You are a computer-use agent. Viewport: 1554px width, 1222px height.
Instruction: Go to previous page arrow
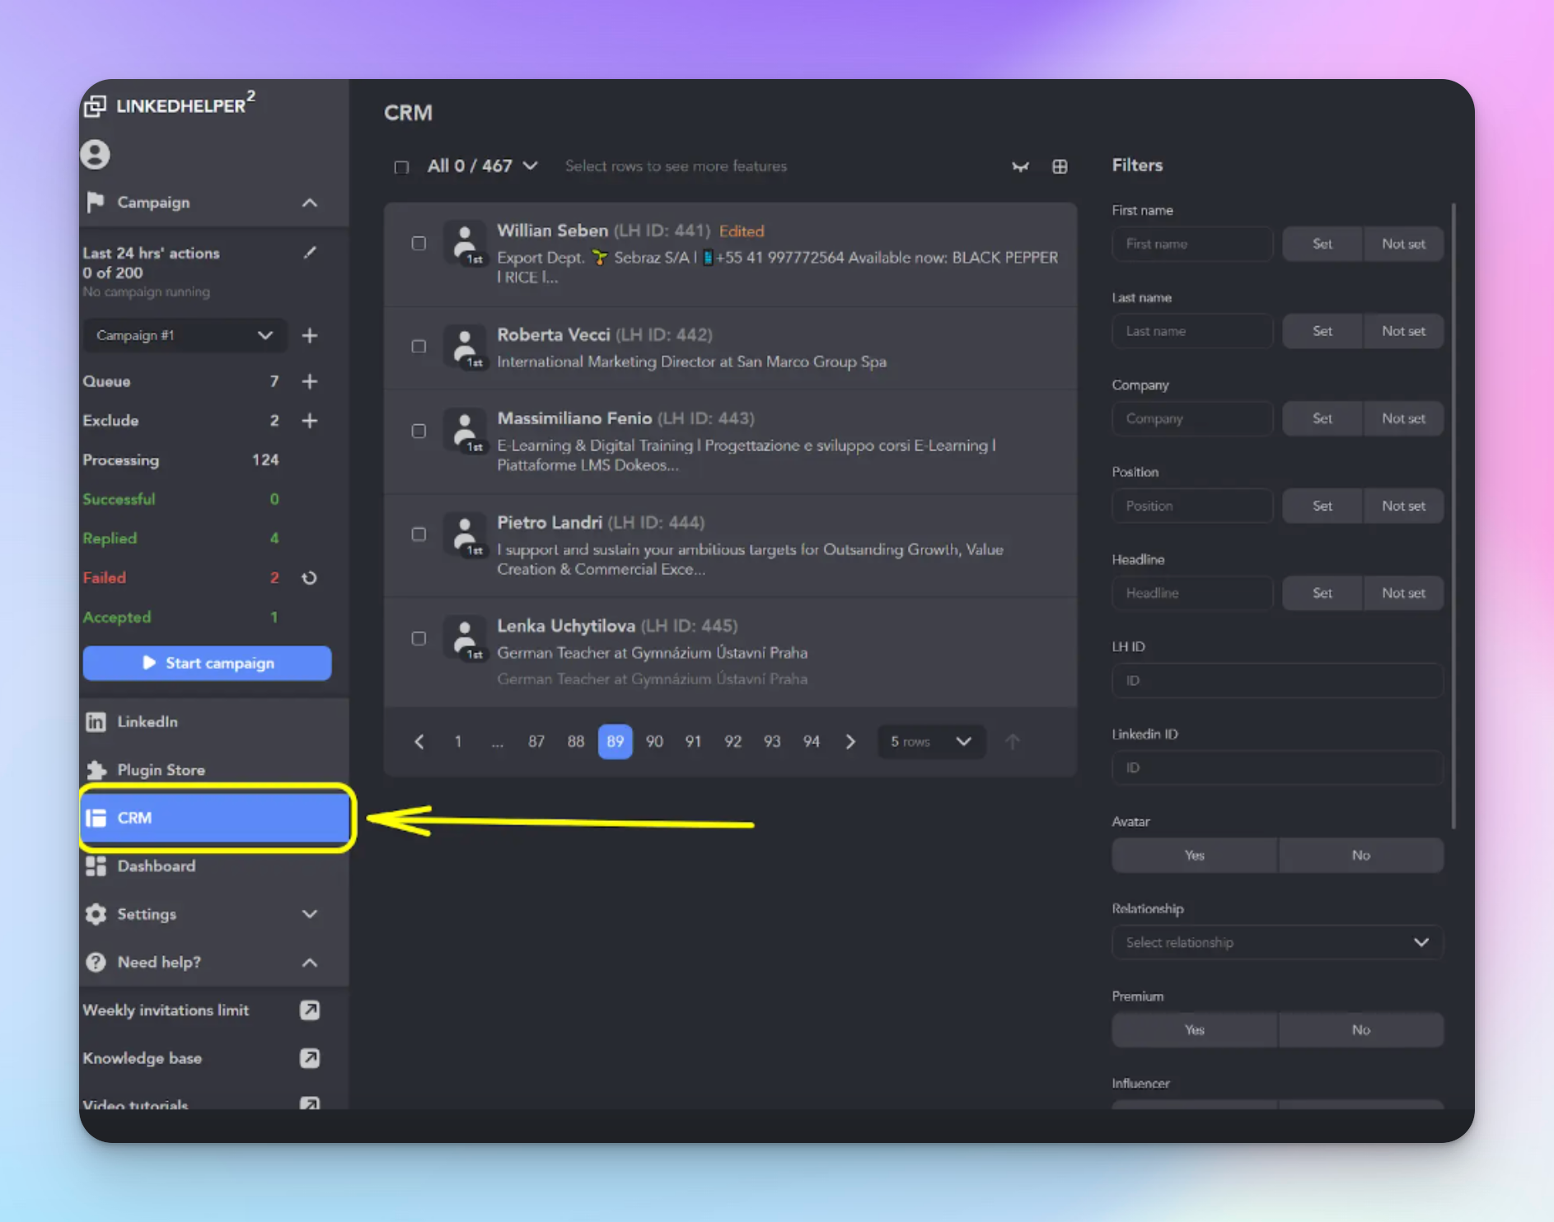pyautogui.click(x=419, y=742)
